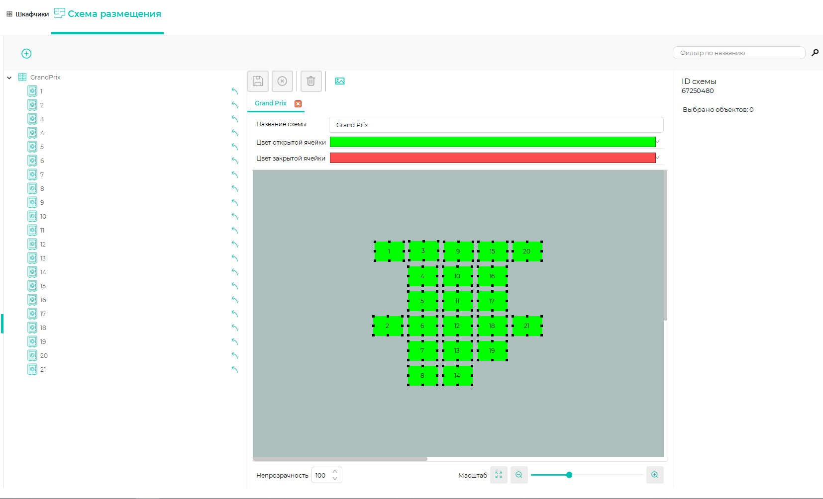Click return arrow for locker 12

click(x=235, y=244)
